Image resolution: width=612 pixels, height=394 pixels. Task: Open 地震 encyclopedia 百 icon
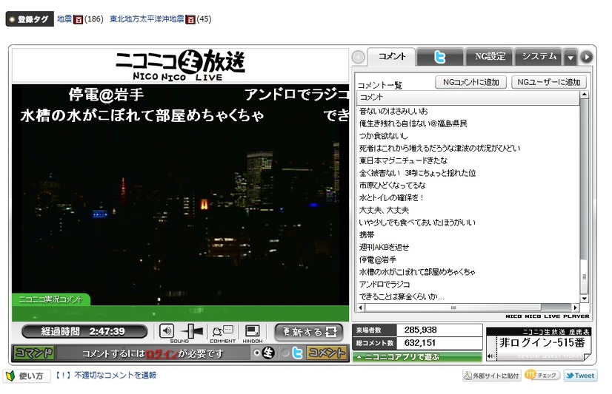click(x=78, y=19)
